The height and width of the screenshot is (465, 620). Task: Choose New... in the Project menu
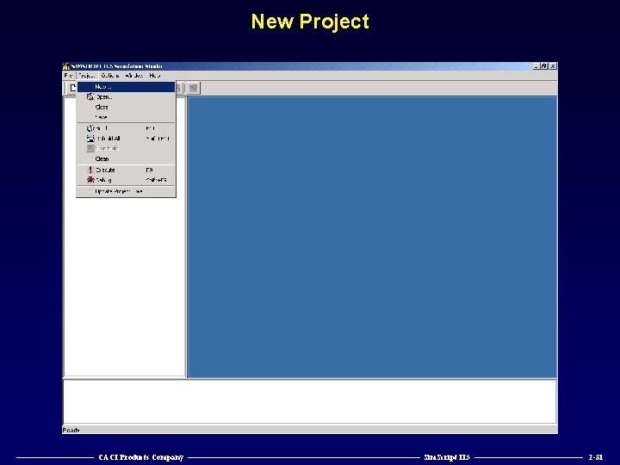126,87
